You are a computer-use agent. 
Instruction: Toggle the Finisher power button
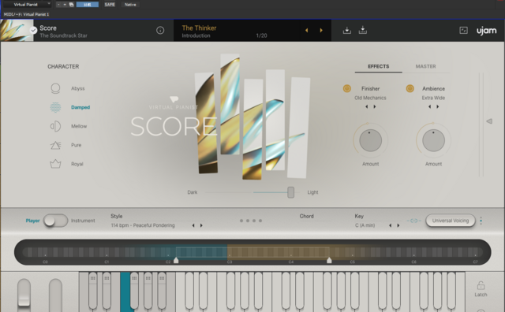pos(347,88)
